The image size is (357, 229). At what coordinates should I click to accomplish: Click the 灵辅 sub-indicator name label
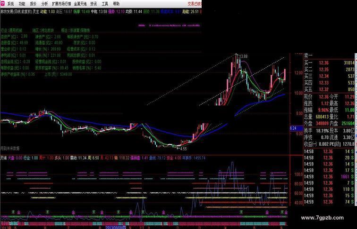point(3,158)
